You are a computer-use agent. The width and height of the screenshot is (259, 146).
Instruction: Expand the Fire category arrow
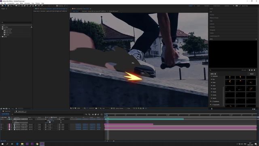211,79
